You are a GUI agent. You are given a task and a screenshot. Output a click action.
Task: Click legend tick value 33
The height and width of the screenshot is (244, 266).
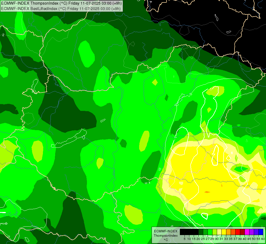(226, 239)
